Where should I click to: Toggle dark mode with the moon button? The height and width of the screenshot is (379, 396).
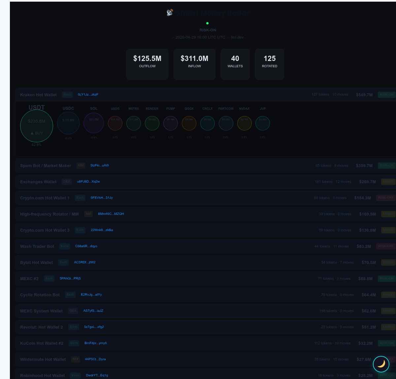click(381, 364)
